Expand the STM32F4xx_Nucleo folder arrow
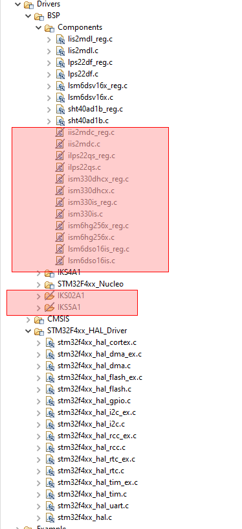 [39, 285]
